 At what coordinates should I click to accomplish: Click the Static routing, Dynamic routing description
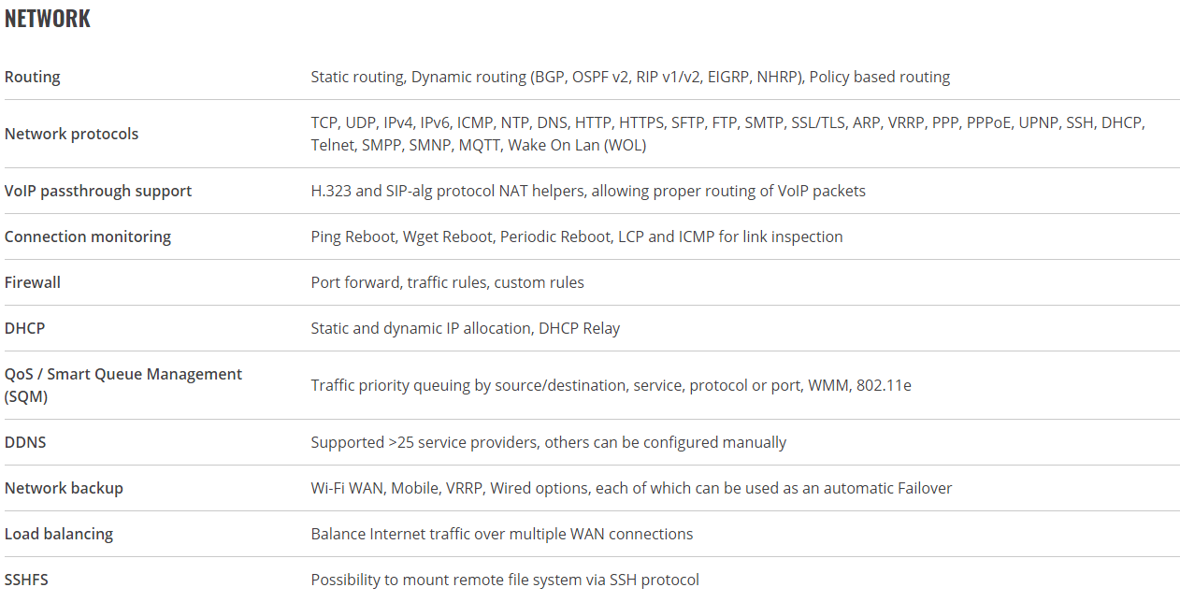[630, 77]
